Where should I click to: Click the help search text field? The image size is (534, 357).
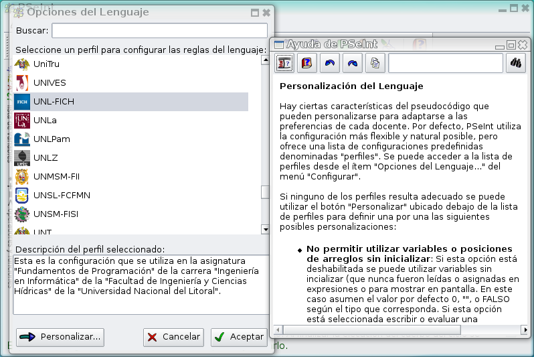tap(446, 63)
